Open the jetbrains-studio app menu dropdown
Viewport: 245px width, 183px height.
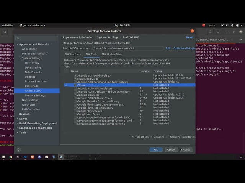[x=33, y=25]
